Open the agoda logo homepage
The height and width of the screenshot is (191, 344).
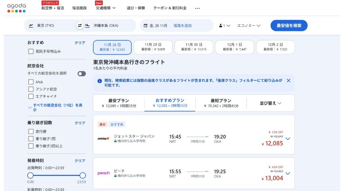[16, 8]
